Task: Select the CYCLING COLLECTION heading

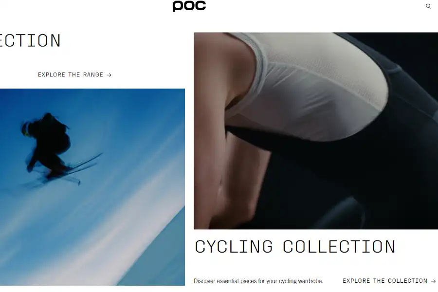Action: (x=295, y=247)
